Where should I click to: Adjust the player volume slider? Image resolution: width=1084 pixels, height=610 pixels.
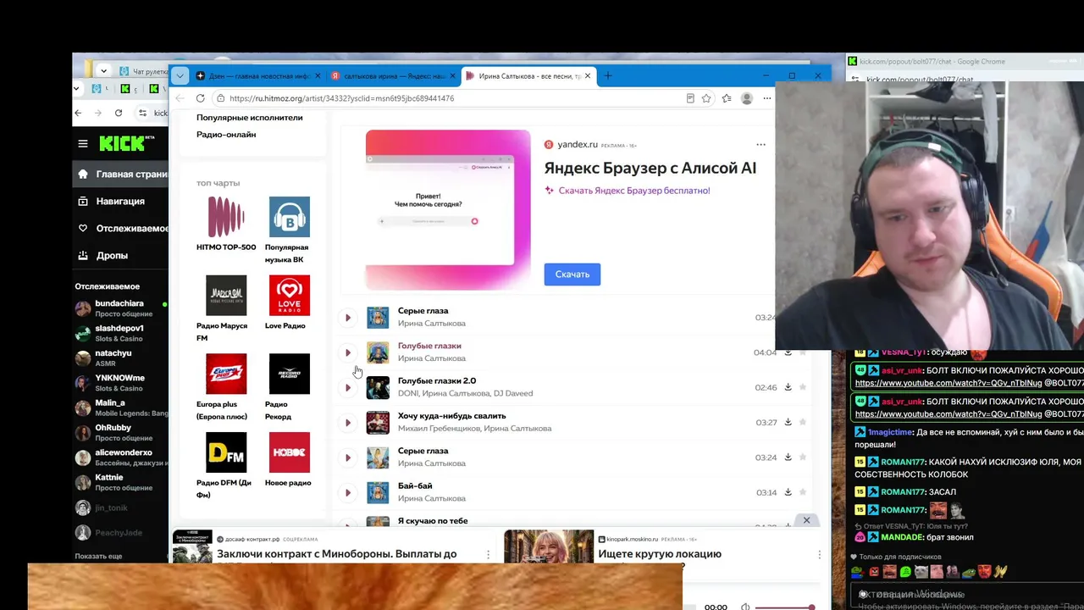(x=784, y=607)
